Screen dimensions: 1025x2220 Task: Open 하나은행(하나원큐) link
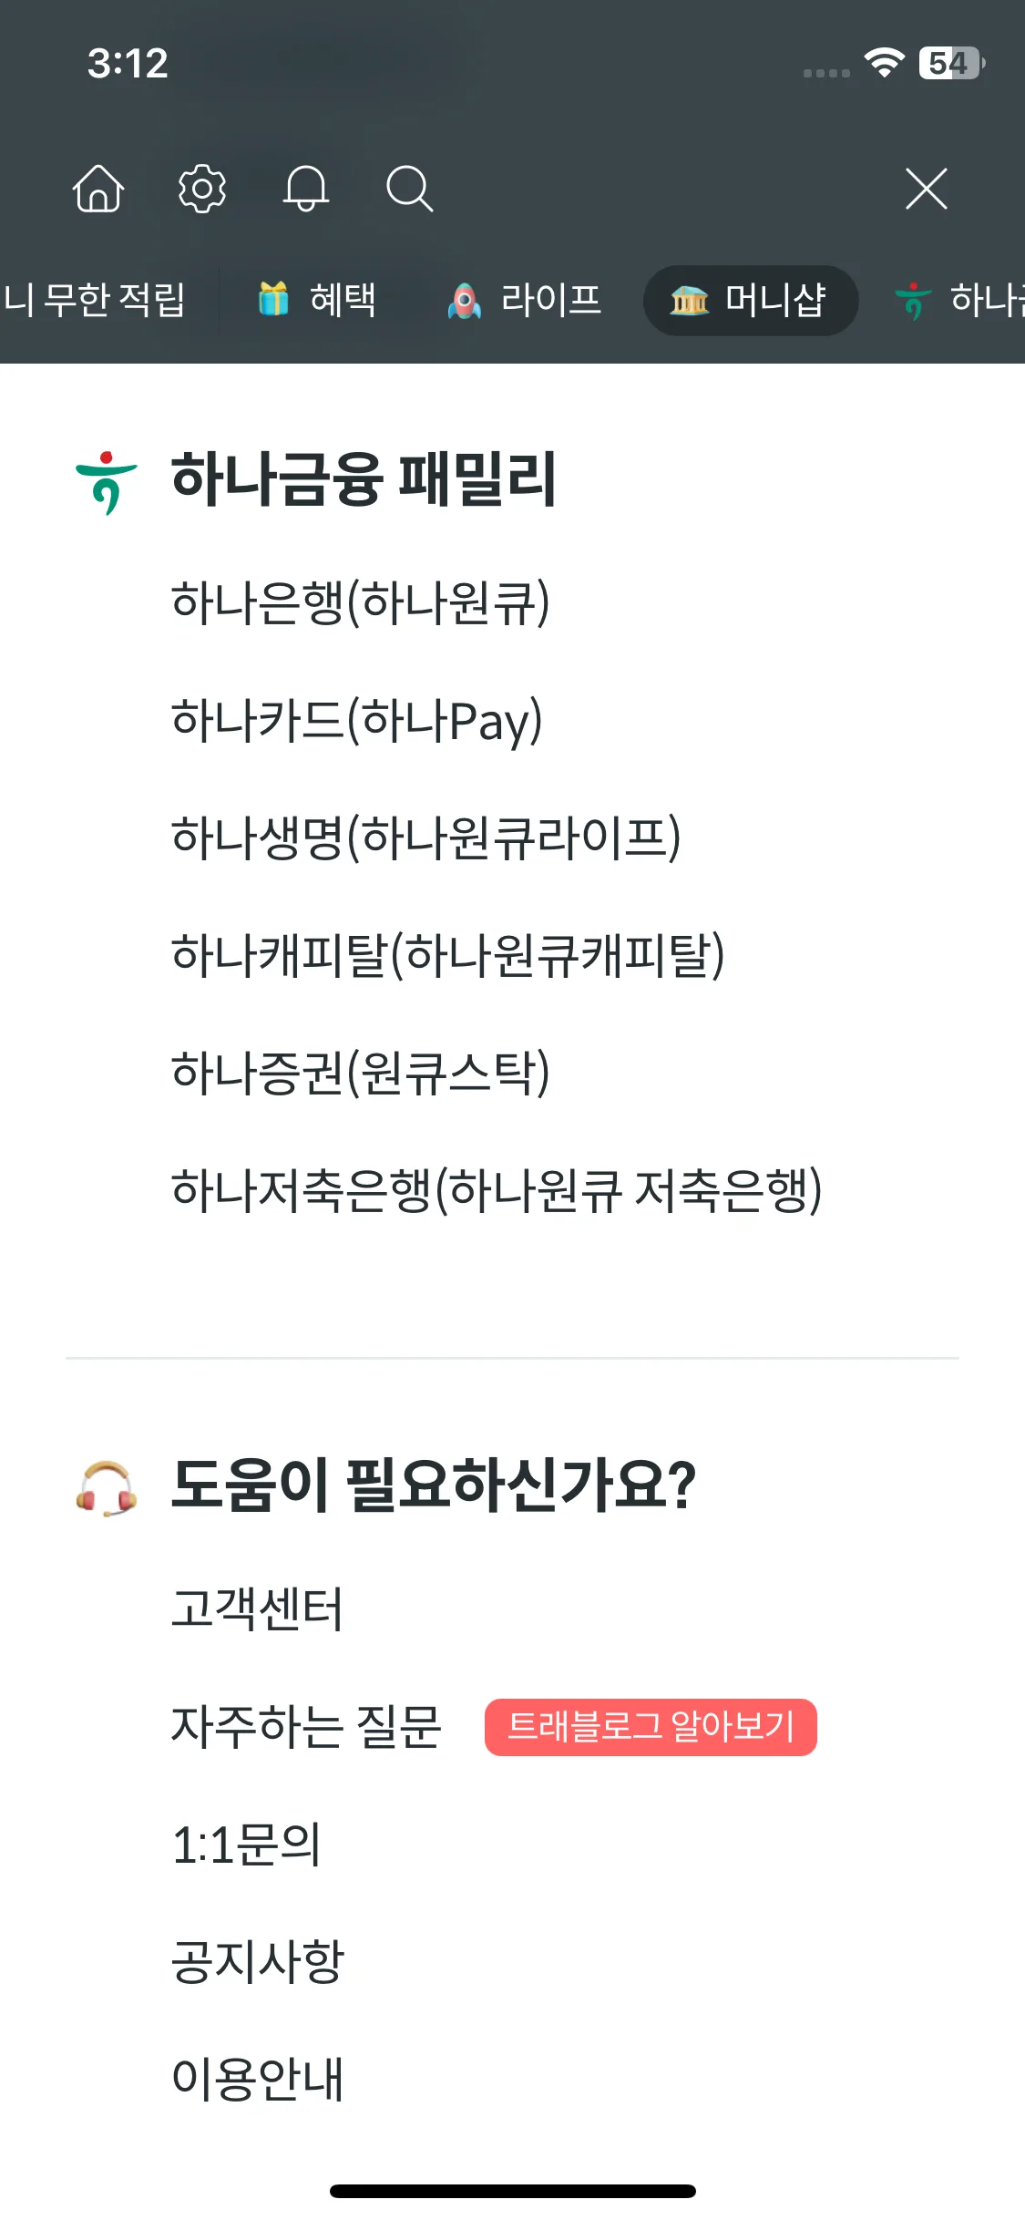361,602
